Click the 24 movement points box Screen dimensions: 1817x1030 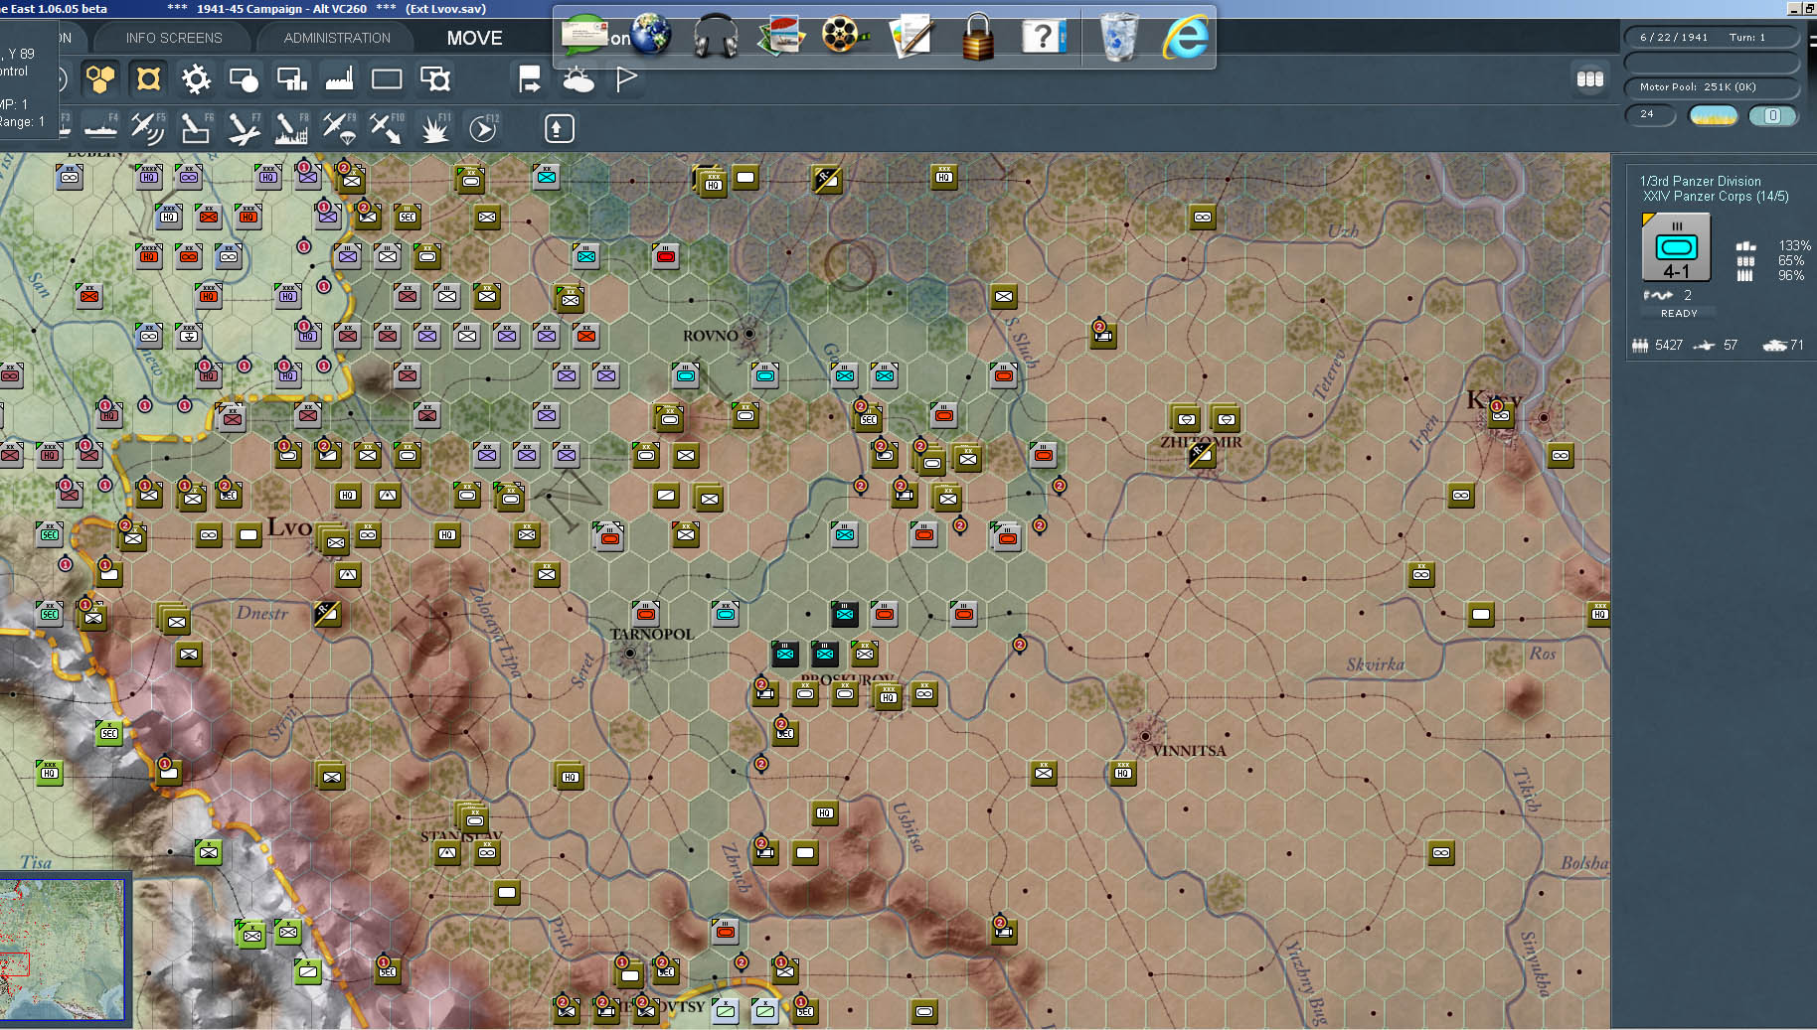point(1650,114)
